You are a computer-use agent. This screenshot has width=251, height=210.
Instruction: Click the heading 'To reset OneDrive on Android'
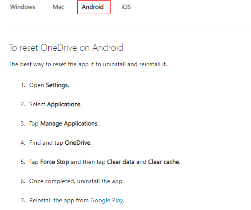pyautogui.click(x=66, y=47)
